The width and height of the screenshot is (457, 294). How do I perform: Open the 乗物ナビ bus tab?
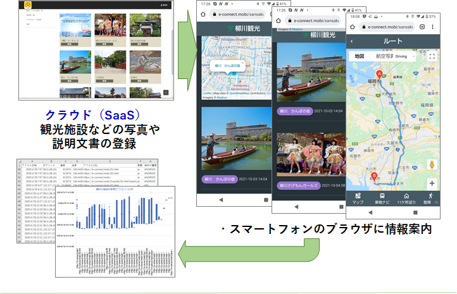coord(382,199)
